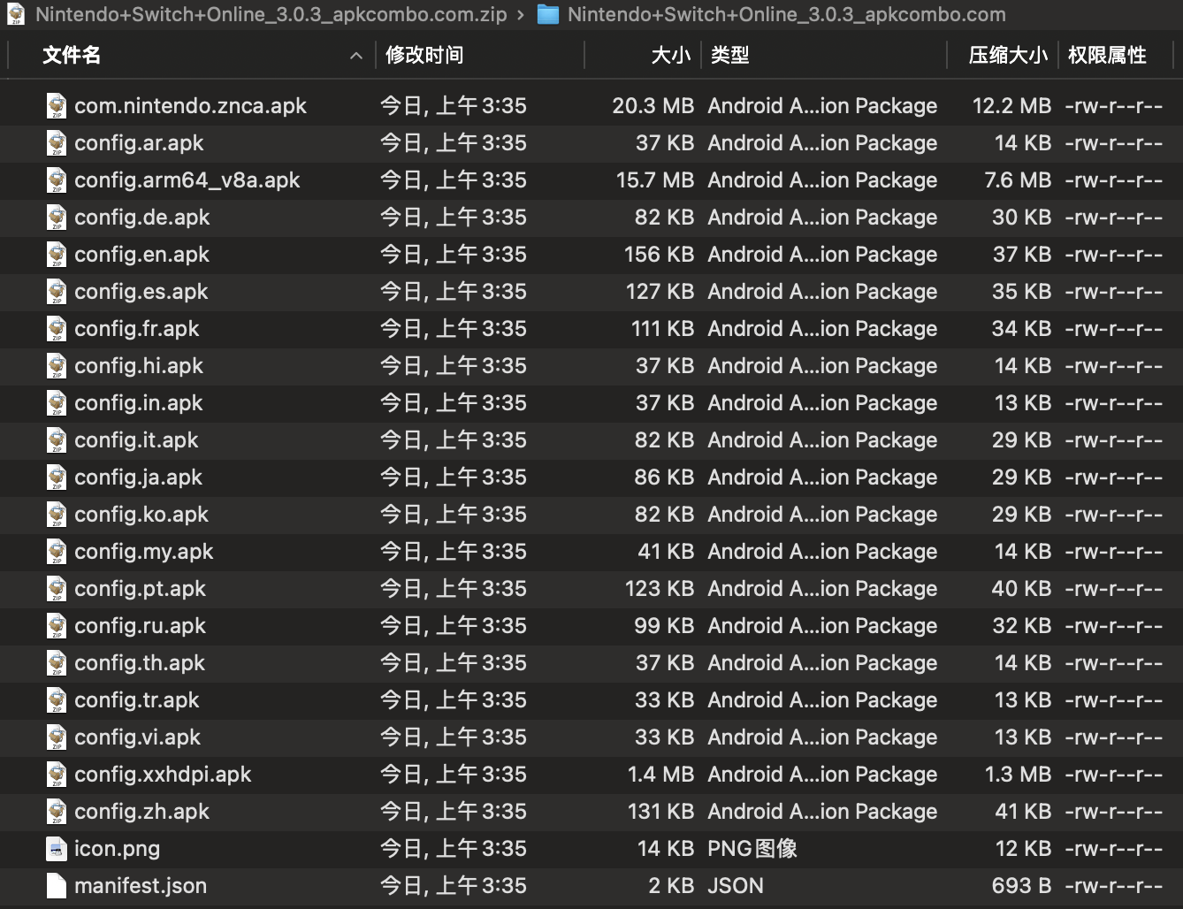Image resolution: width=1183 pixels, height=909 pixels.
Task: Open the zip archive breadcrumb in path bar
Action: [x=271, y=14]
